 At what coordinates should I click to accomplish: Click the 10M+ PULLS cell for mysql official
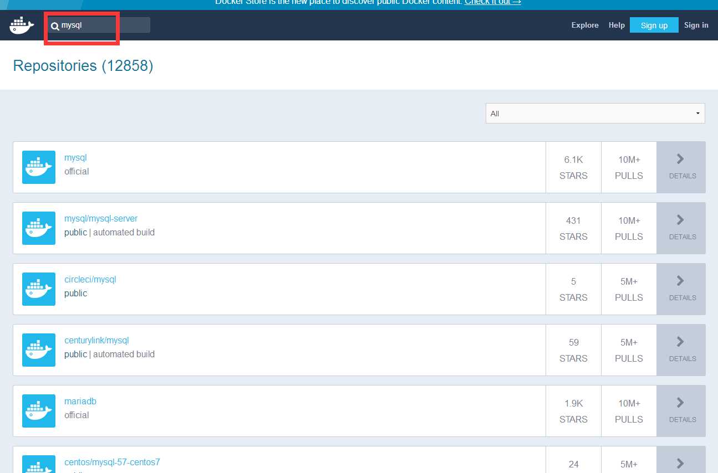(629, 167)
